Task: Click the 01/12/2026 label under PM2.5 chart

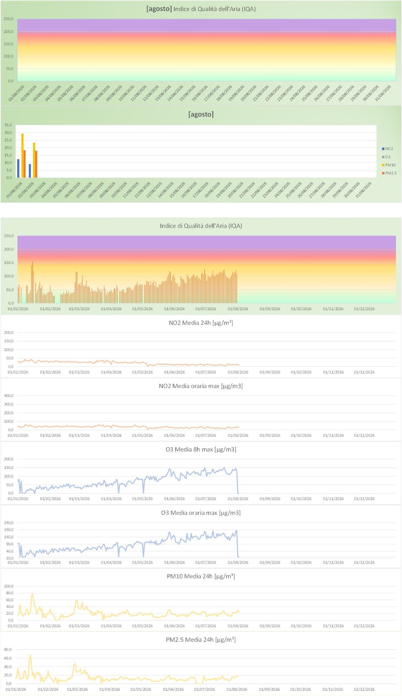Action: click(364, 690)
